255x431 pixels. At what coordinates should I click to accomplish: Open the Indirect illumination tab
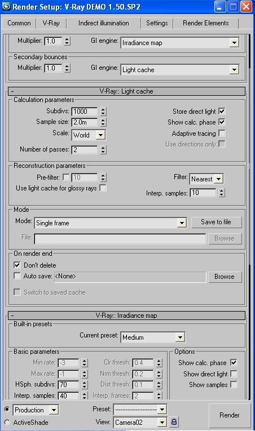pyautogui.click(x=104, y=23)
